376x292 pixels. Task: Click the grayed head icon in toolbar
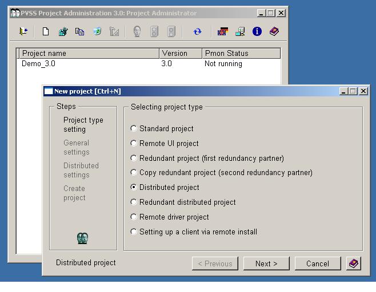point(137,31)
